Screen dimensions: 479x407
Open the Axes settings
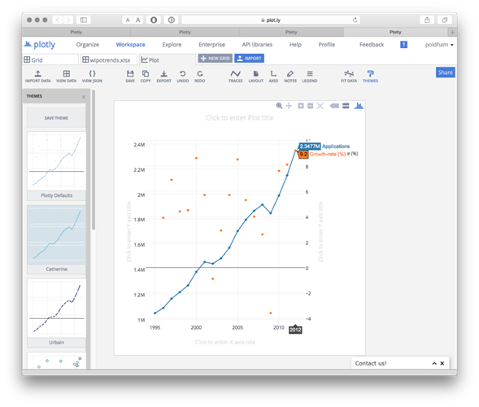coord(273,77)
